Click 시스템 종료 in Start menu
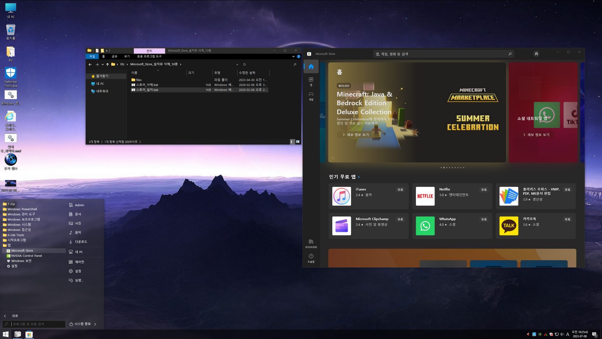Screen dimensions: 602x339 pyautogui.click(x=80, y=324)
